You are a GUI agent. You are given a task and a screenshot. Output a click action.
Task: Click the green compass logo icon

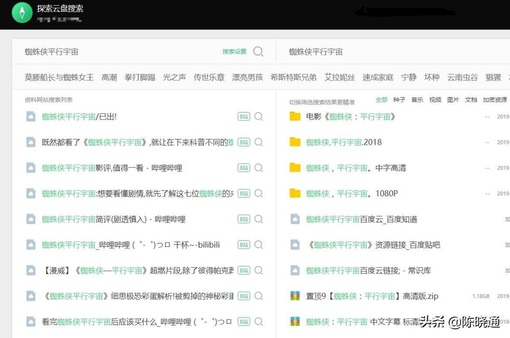[22, 13]
